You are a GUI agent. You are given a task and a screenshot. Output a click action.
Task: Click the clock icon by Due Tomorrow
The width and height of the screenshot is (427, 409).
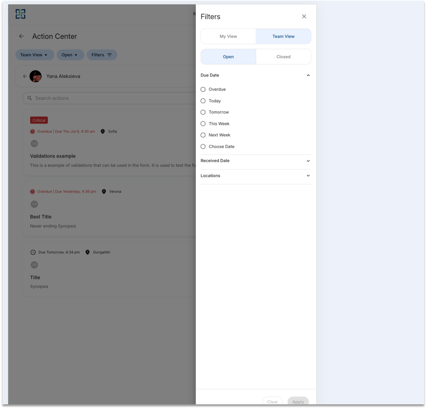point(33,252)
